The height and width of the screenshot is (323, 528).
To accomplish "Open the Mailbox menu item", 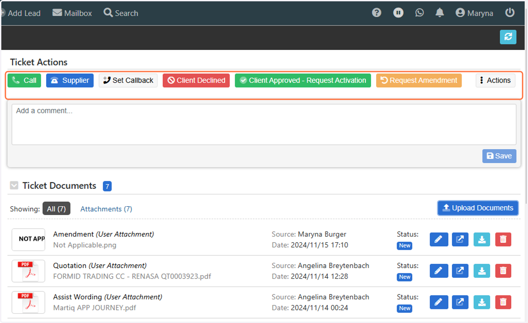I will tap(72, 13).
